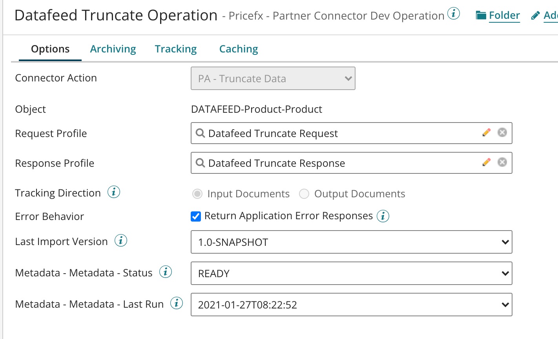Edit the Response Profile with pencil icon
The height and width of the screenshot is (339, 558).
[486, 162]
